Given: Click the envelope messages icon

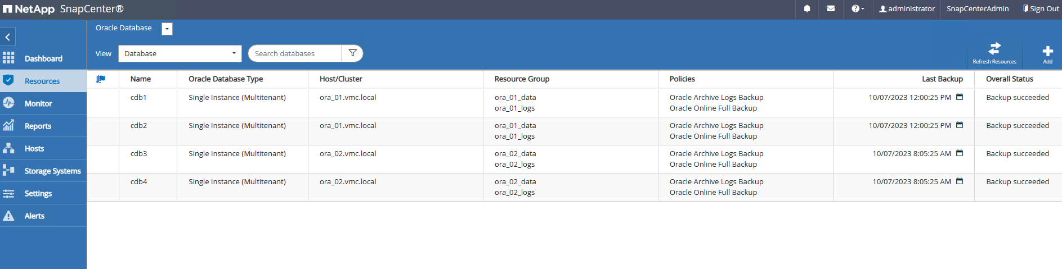Looking at the screenshot, I should tap(831, 9).
